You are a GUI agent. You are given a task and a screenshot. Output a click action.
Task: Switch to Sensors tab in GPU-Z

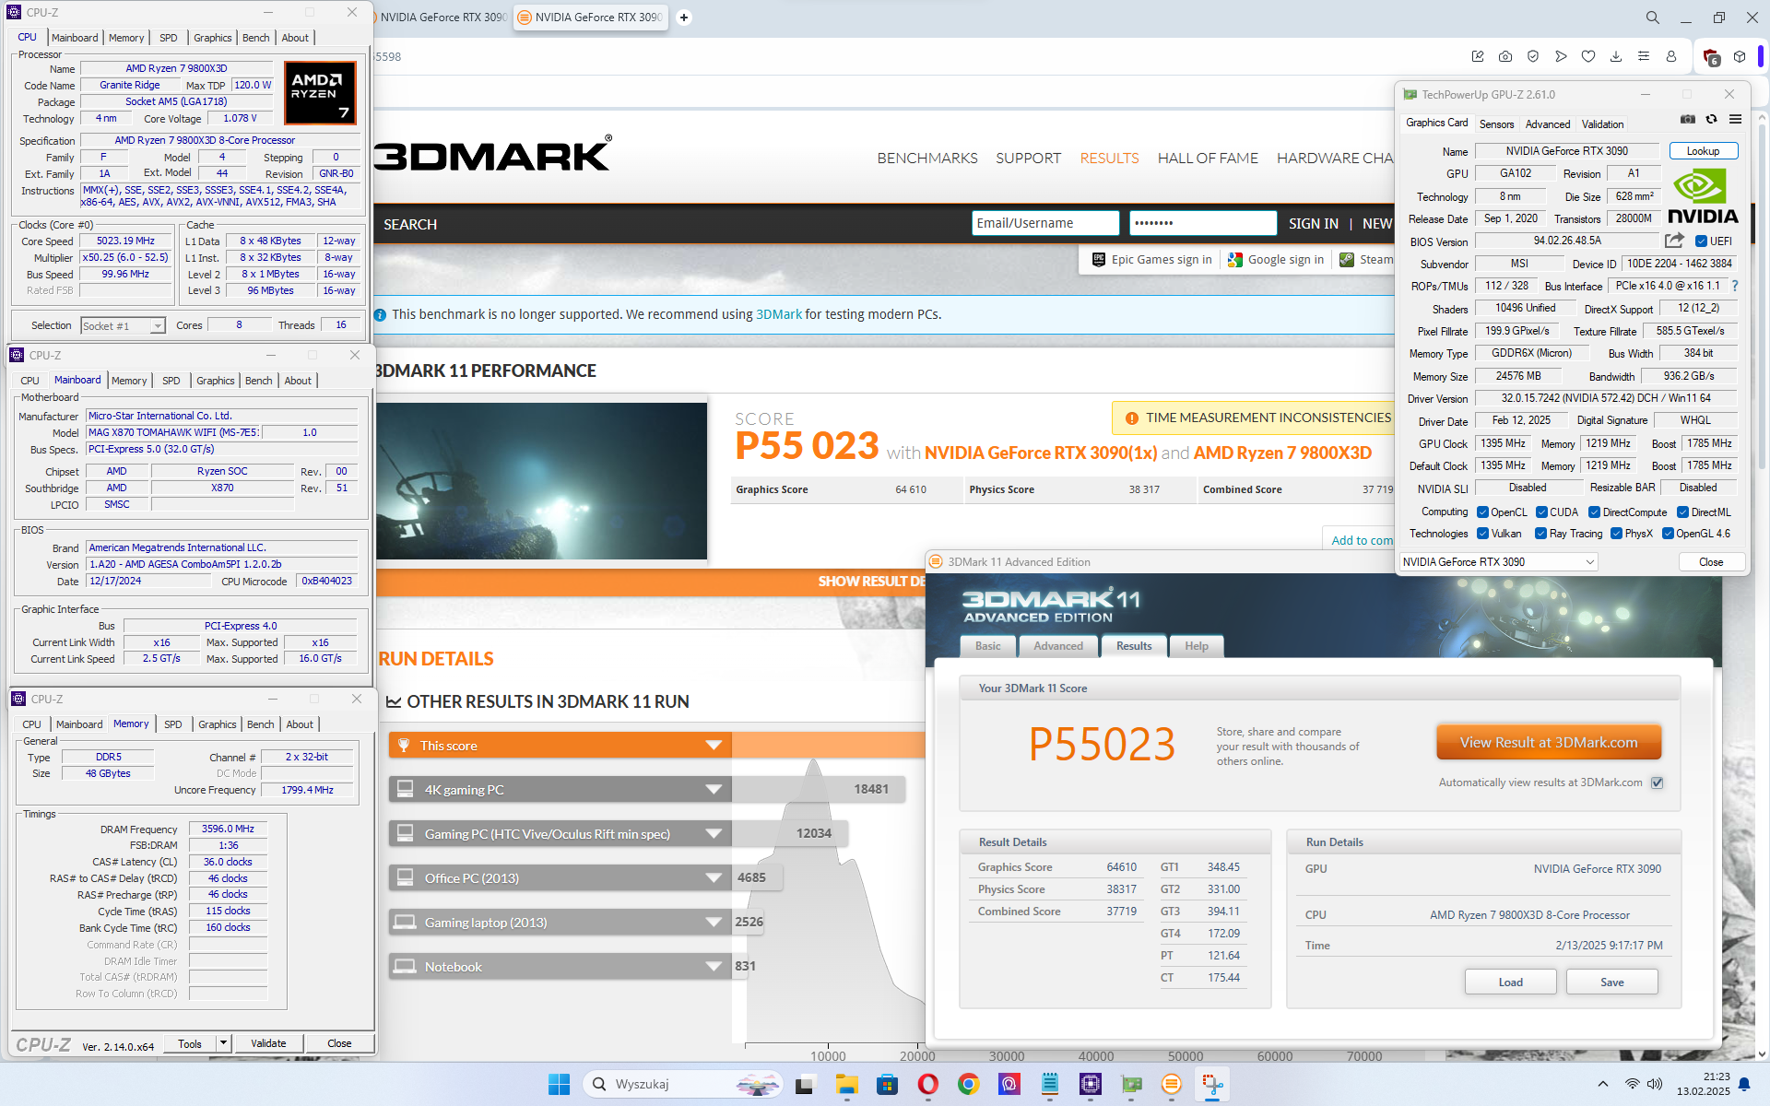coord(1496,124)
